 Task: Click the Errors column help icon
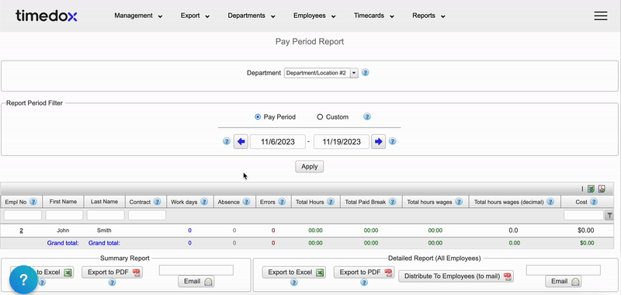tap(282, 202)
